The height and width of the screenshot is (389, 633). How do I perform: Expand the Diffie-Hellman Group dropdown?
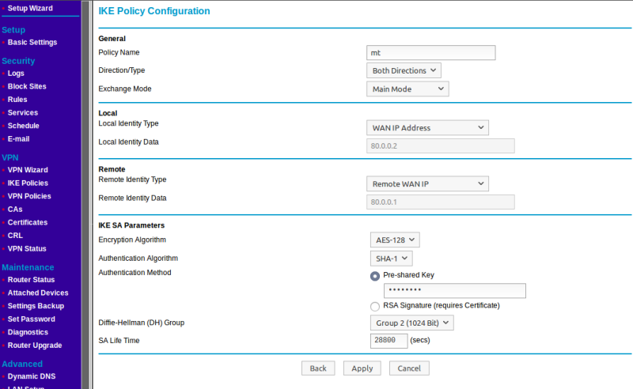pyautogui.click(x=411, y=323)
